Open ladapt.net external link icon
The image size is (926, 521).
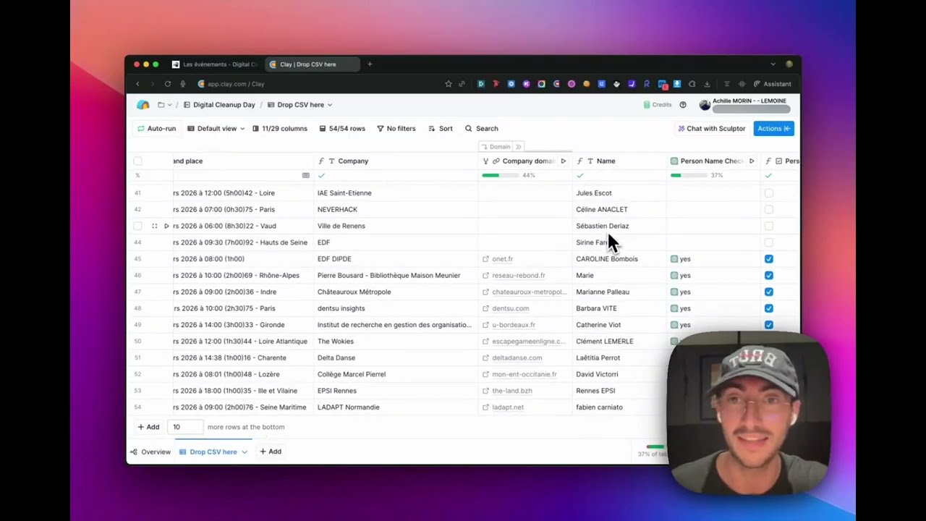pos(486,407)
